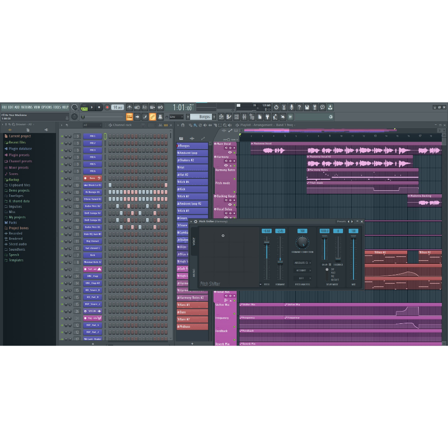Click the metronome icon in the toolbar

[129, 107]
